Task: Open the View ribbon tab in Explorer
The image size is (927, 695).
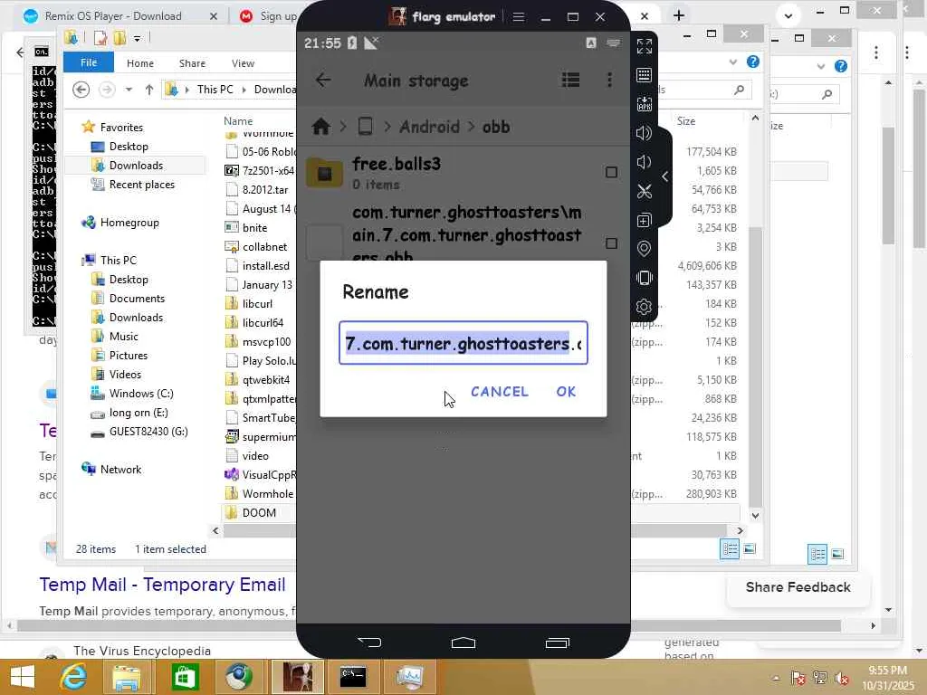Action: point(243,63)
